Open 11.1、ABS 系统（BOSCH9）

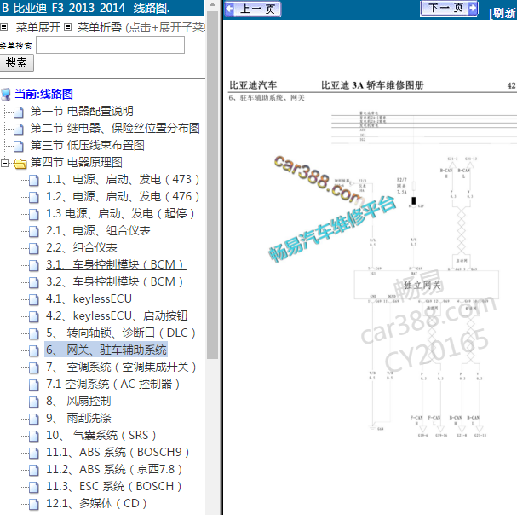(118, 452)
